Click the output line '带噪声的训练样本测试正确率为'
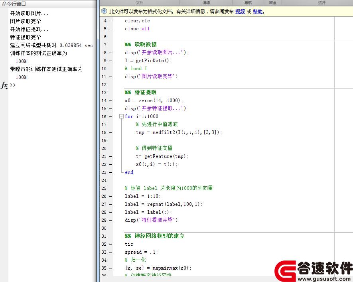 point(46,69)
